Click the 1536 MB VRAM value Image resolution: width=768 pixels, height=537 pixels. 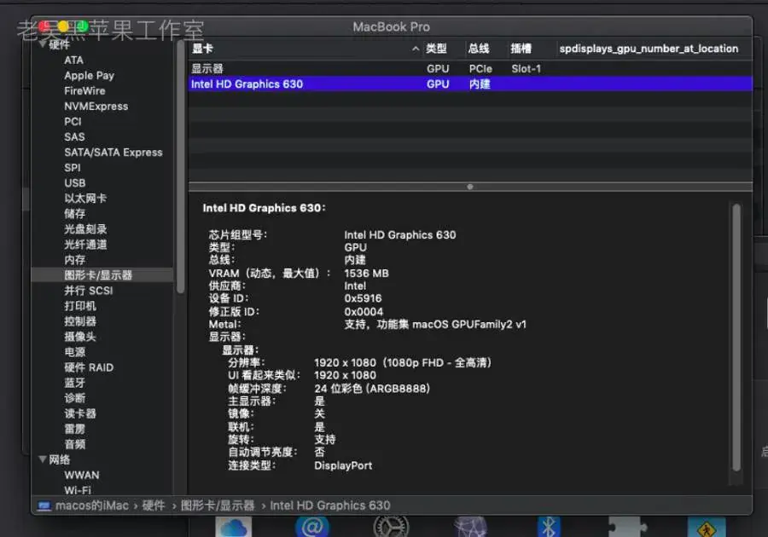(x=366, y=273)
